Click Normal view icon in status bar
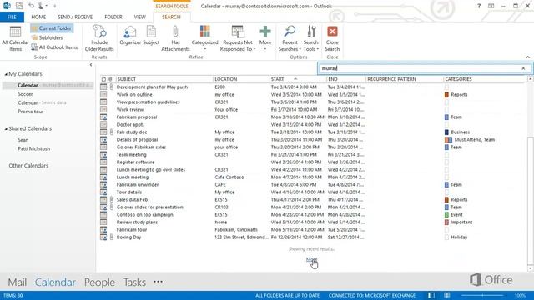Viewport: 534px width, 300px height. tap(431, 295)
